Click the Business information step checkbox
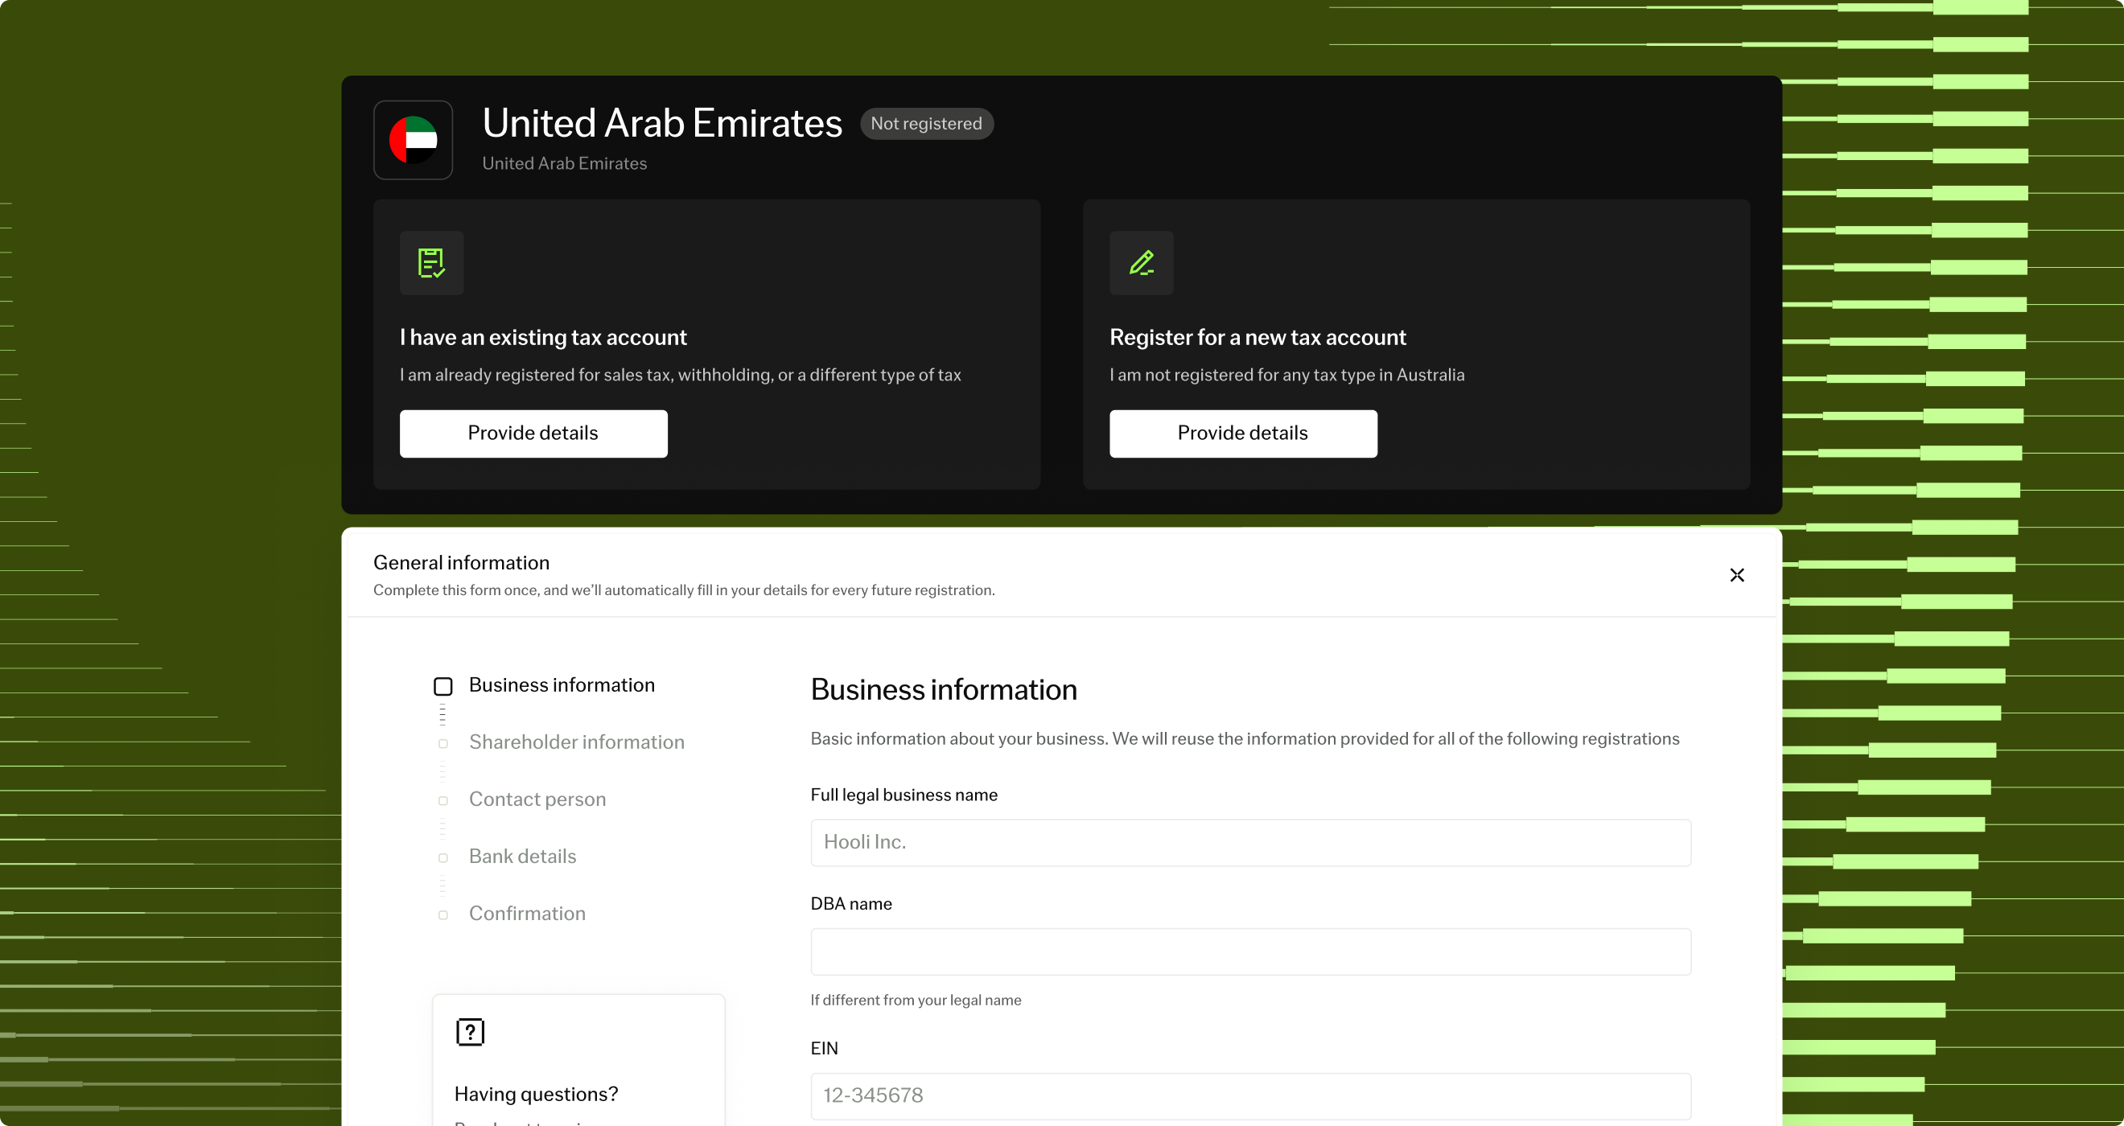This screenshot has height=1126, width=2124. (x=442, y=686)
